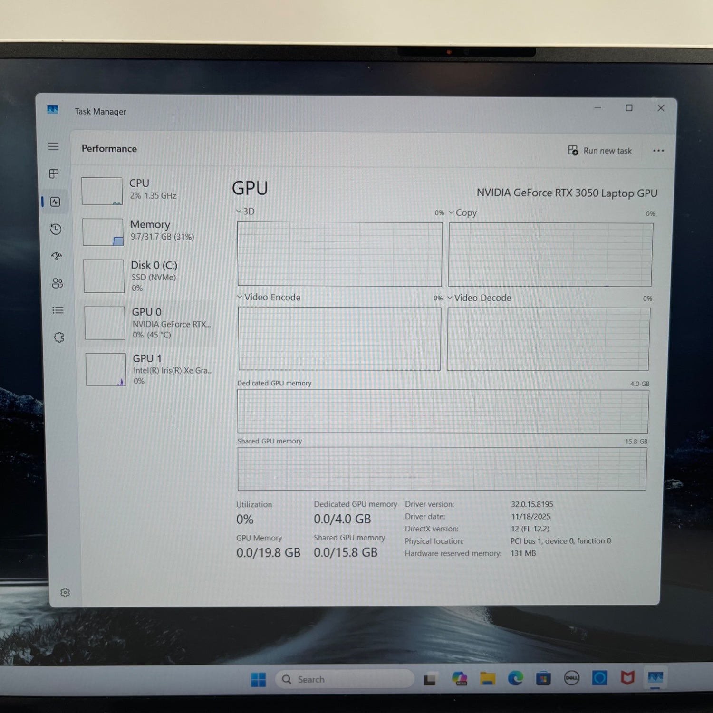
Task: Click the Dedicated GPU memory graph
Action: pos(443,412)
